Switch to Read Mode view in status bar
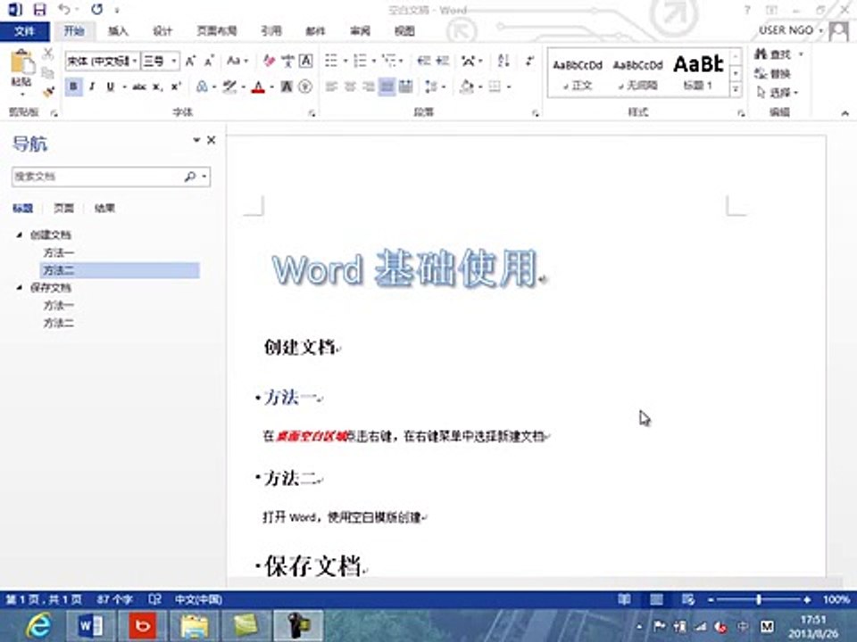The image size is (857, 642). click(624, 599)
